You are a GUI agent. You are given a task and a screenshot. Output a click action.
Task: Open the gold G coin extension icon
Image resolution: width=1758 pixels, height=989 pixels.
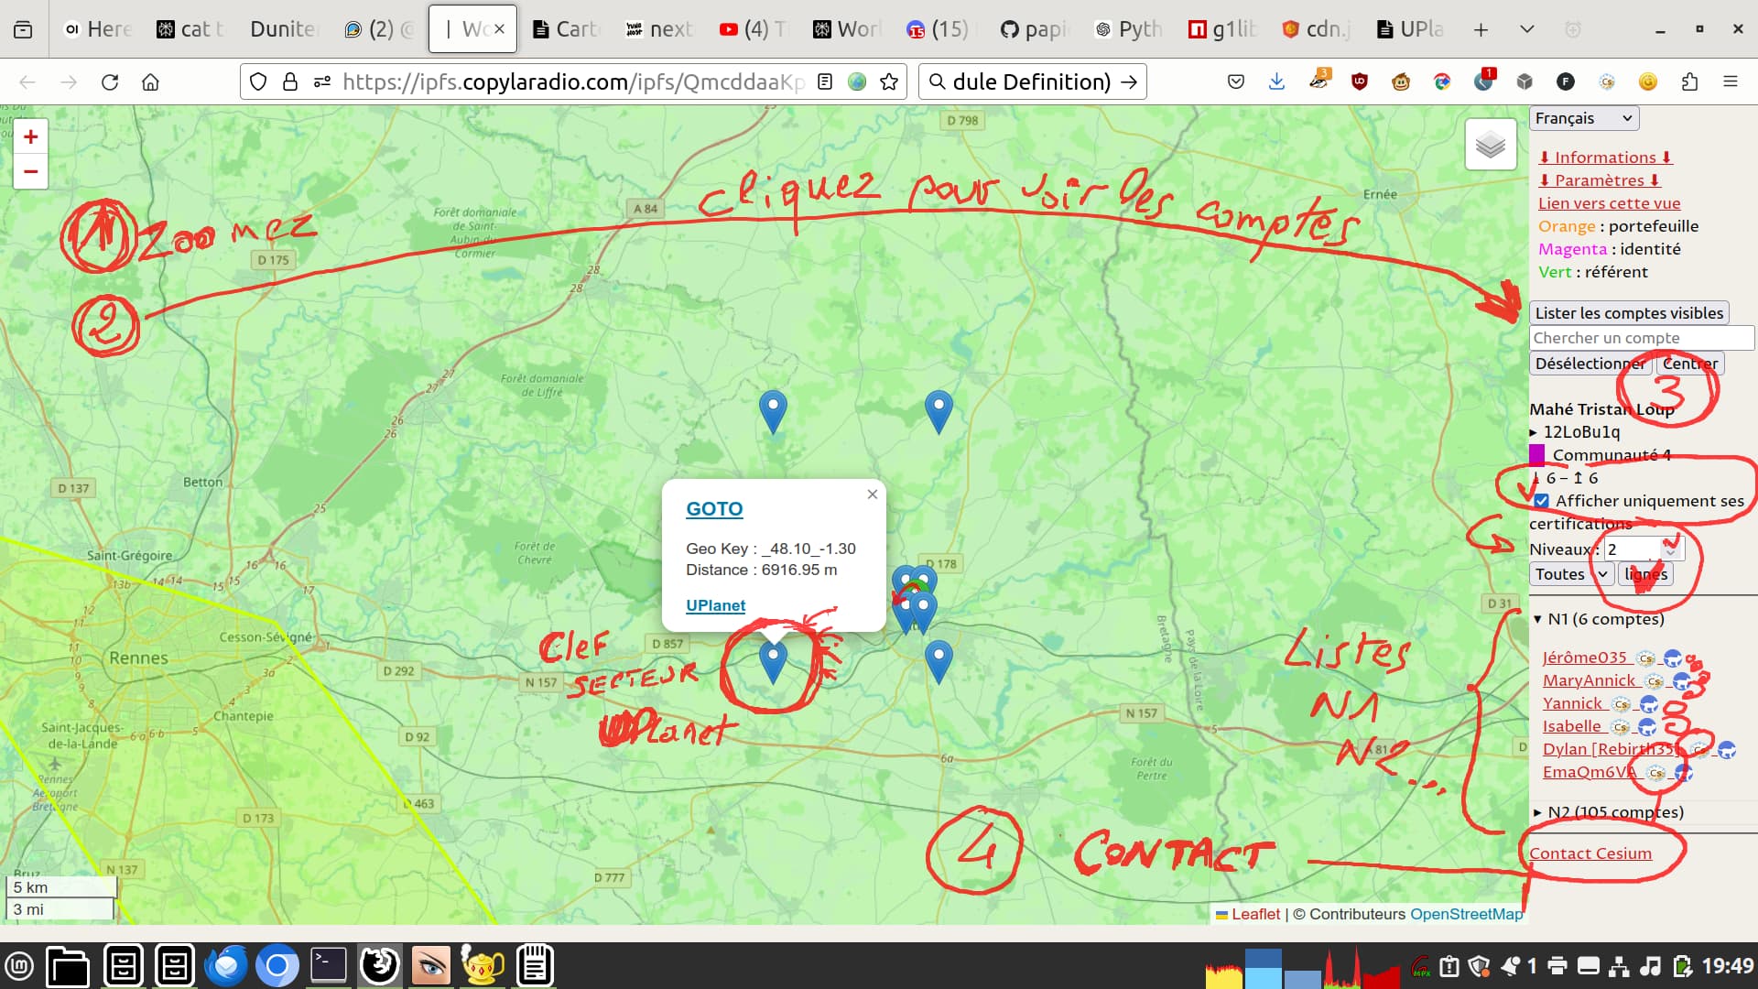(x=1648, y=82)
